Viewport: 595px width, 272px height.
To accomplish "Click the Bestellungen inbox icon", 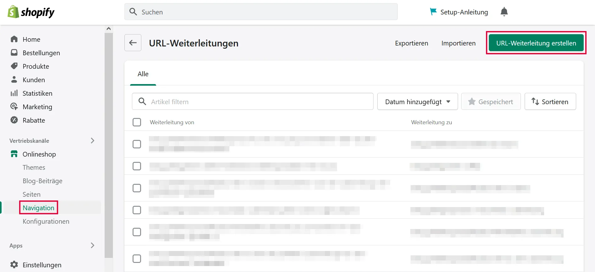I will point(14,52).
